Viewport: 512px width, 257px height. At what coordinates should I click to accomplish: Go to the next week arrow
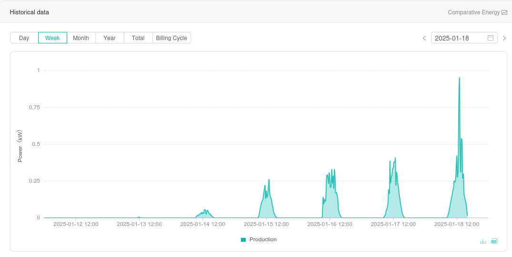point(504,38)
